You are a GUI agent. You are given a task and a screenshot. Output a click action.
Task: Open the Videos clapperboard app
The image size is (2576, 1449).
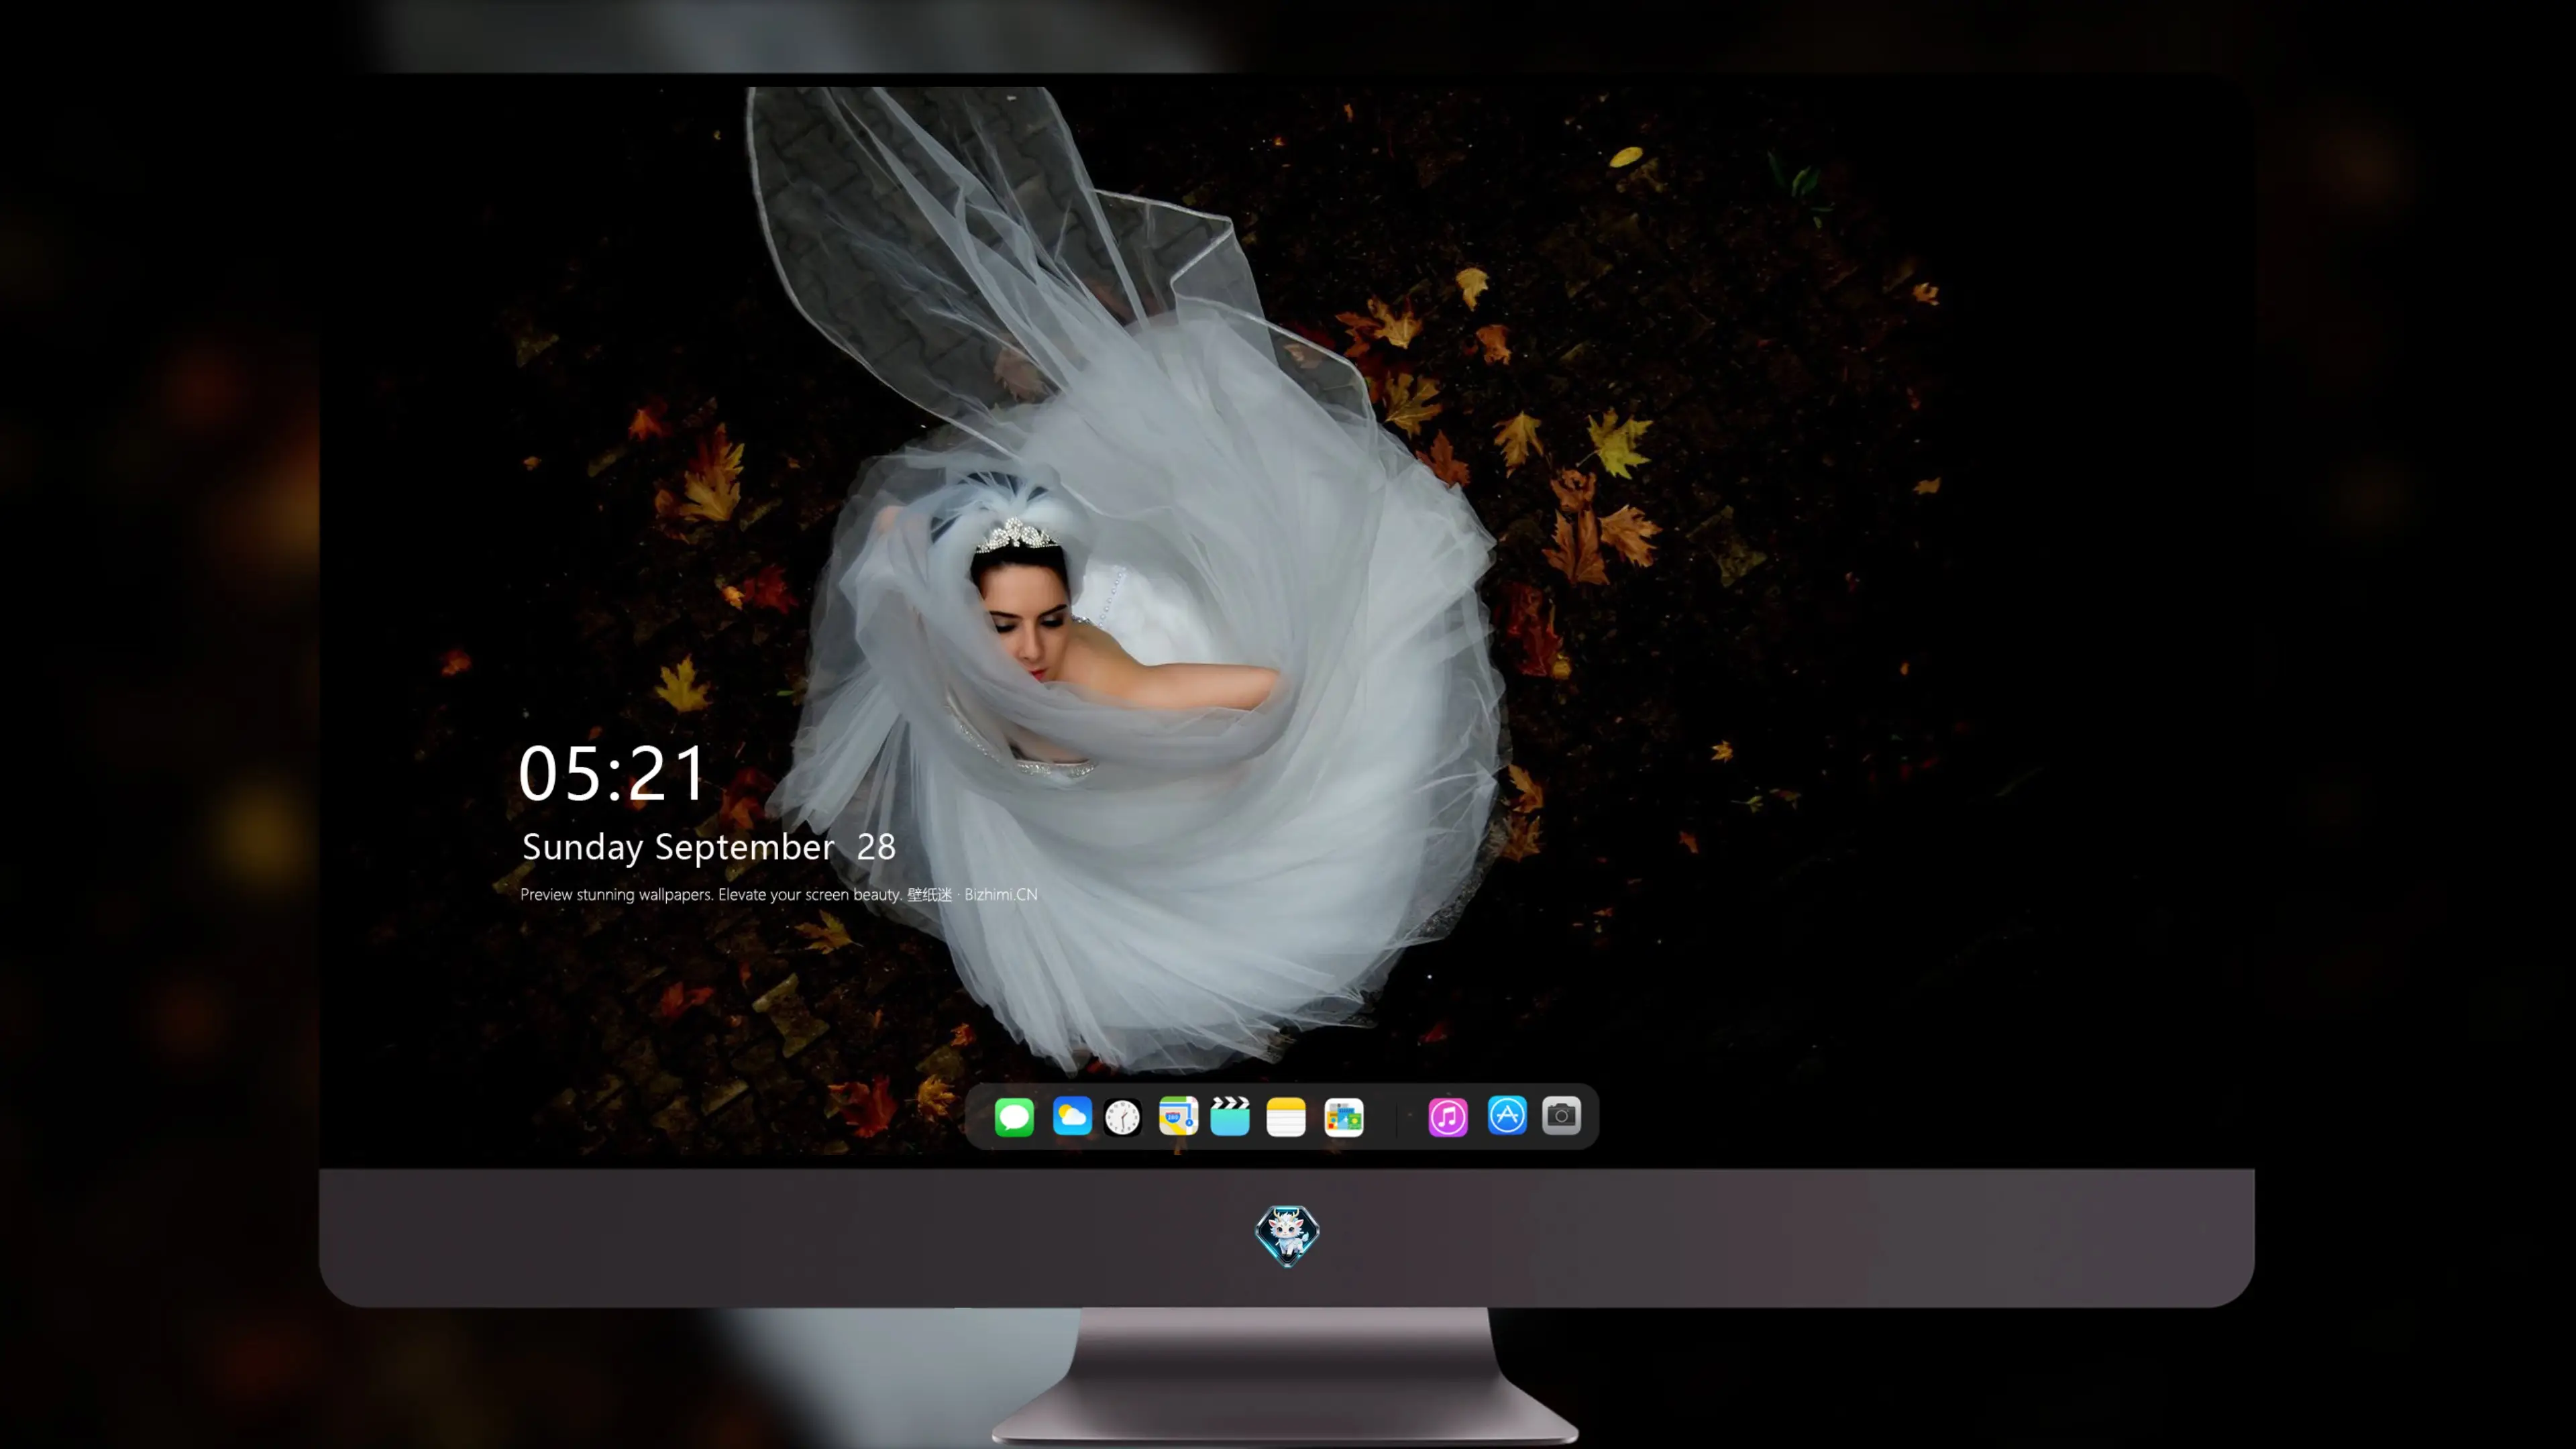1230,1116
